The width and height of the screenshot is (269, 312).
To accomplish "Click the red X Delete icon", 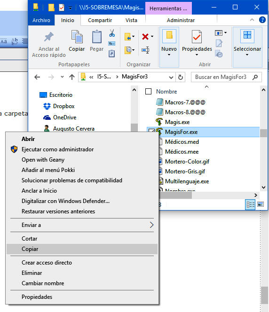I will click(x=145, y=36).
